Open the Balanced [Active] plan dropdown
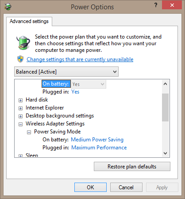185x199 pixels. click(x=66, y=72)
